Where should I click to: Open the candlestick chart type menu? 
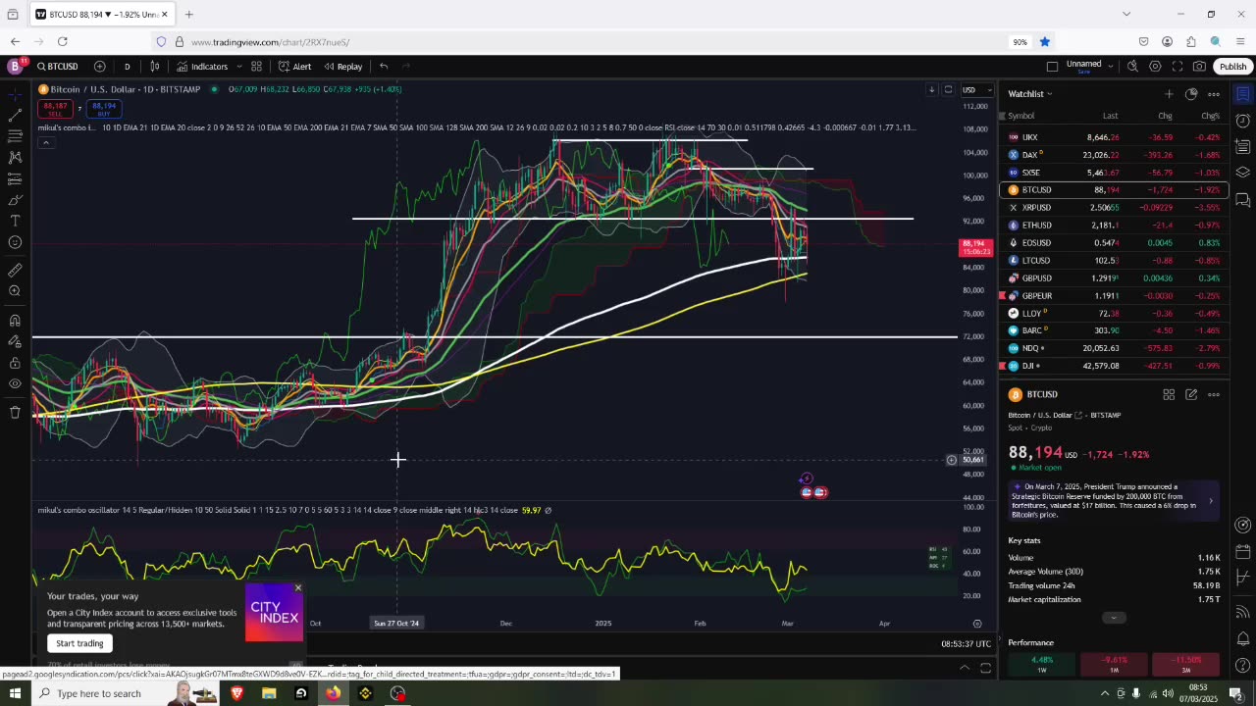(x=155, y=67)
